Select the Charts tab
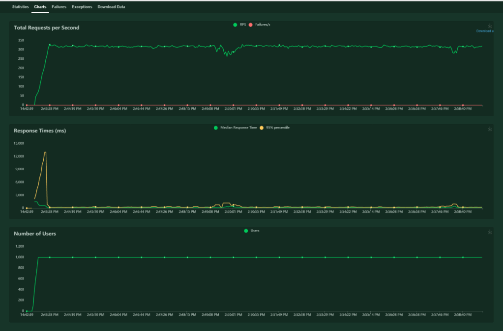Image resolution: width=503 pixels, height=331 pixels. point(40,7)
